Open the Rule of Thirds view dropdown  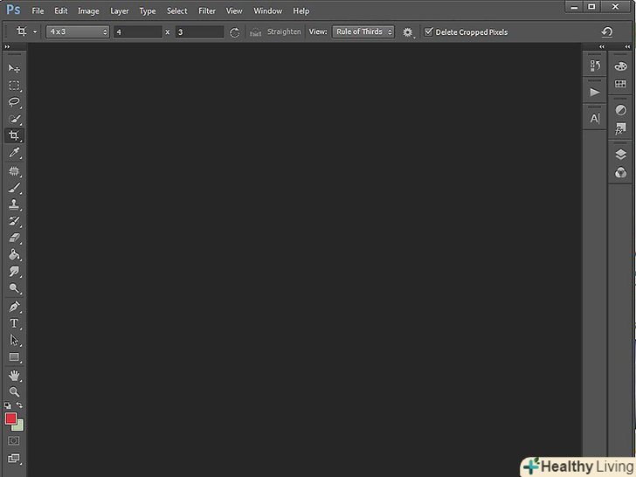(x=363, y=31)
